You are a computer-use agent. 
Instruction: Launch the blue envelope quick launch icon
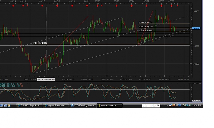[5, 105]
